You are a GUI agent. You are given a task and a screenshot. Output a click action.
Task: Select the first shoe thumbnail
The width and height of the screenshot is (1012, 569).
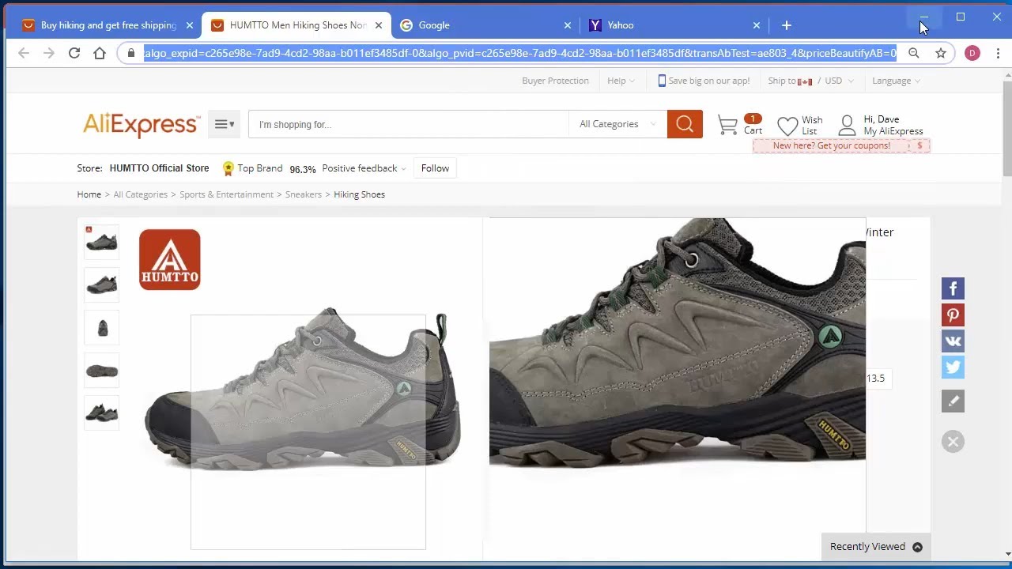[101, 242]
